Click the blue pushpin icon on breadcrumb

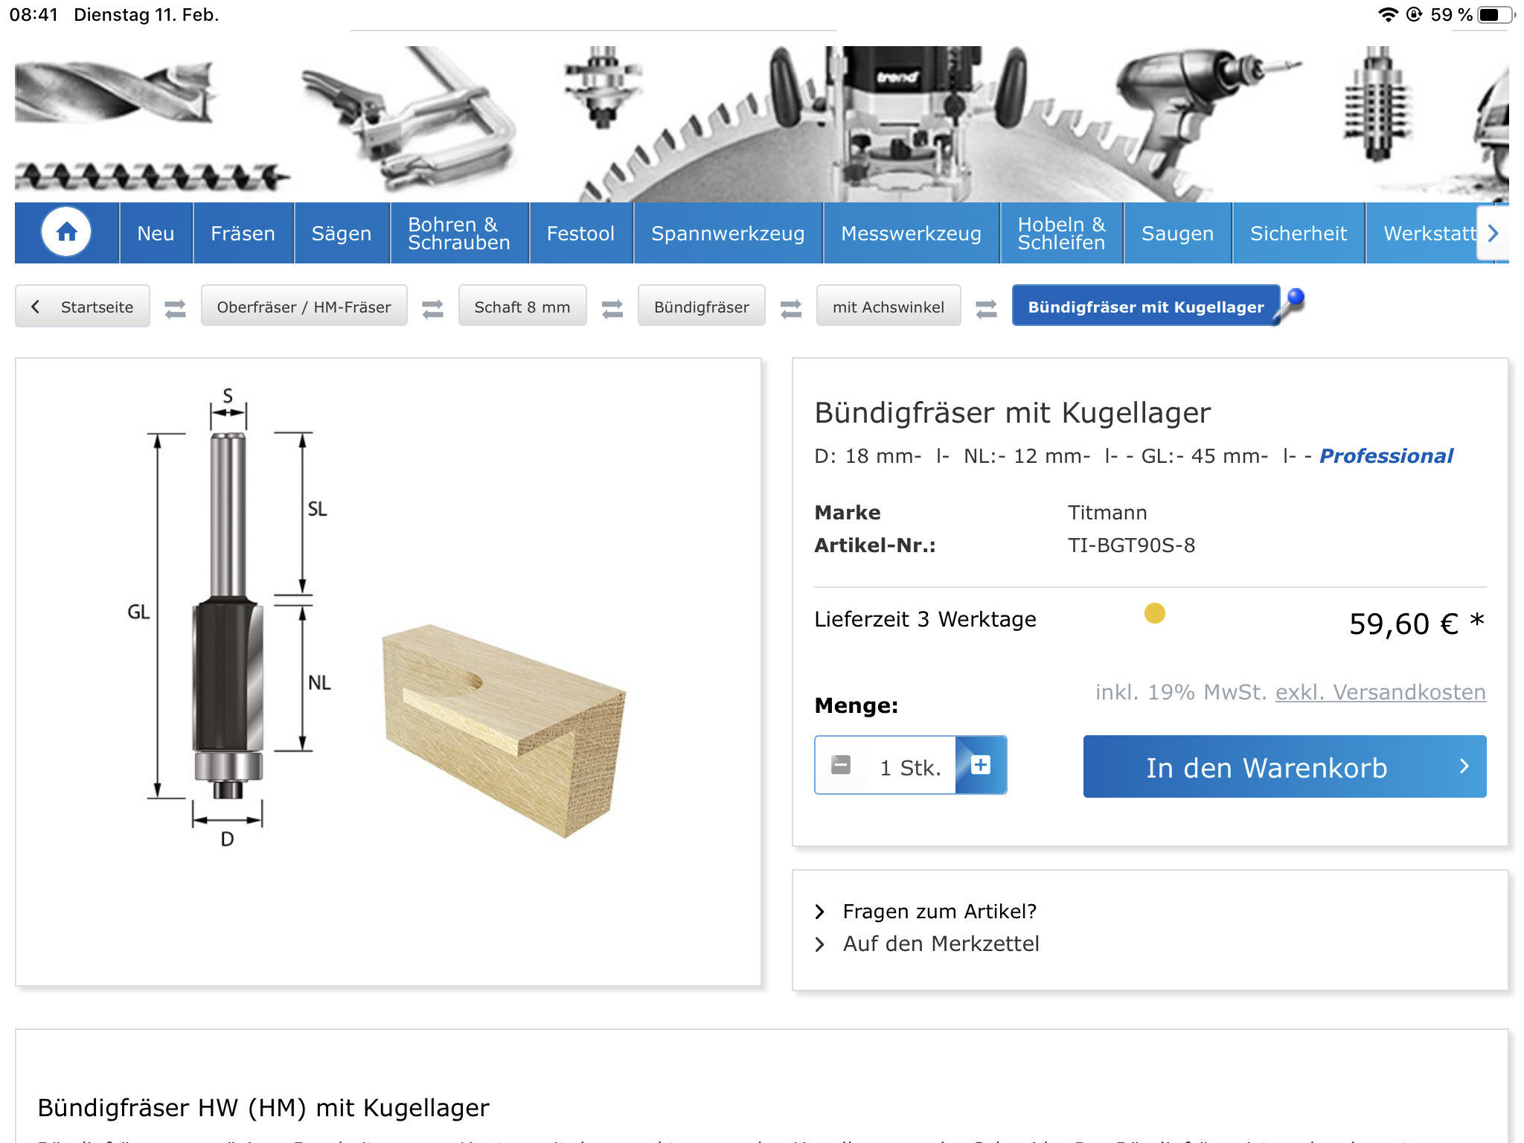1291,304
